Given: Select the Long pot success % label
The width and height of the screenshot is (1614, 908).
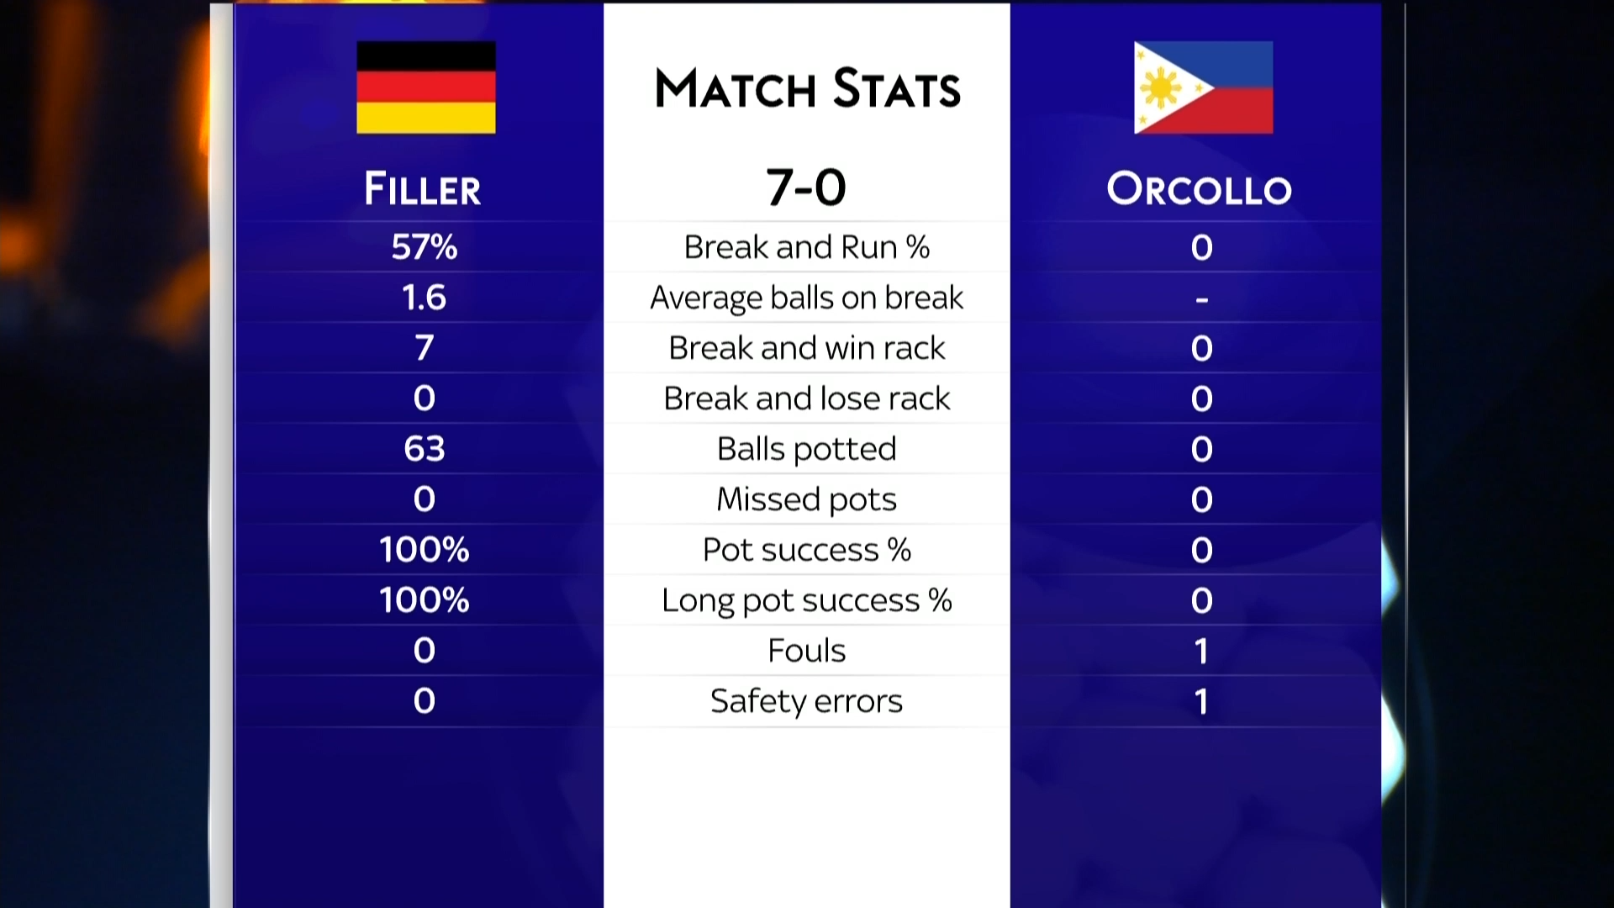Looking at the screenshot, I should click(806, 600).
